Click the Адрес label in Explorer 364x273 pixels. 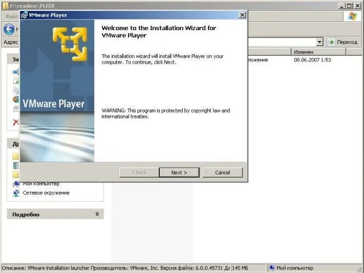11,42
